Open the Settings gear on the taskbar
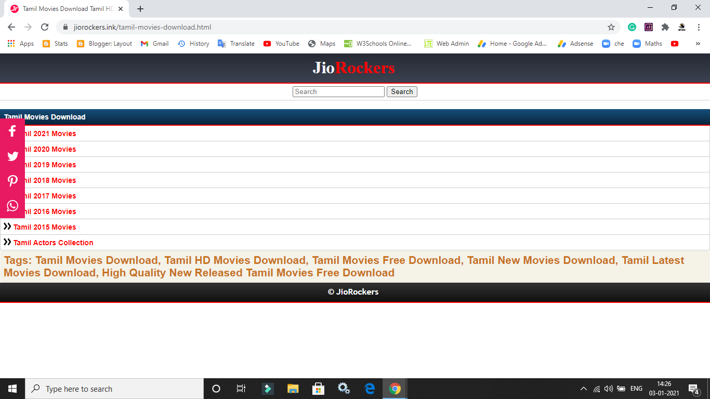 pyautogui.click(x=344, y=389)
